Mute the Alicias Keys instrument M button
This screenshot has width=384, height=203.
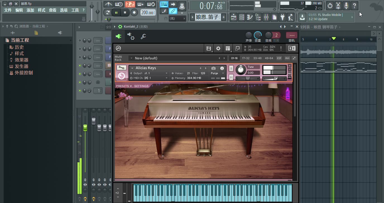click(231, 78)
